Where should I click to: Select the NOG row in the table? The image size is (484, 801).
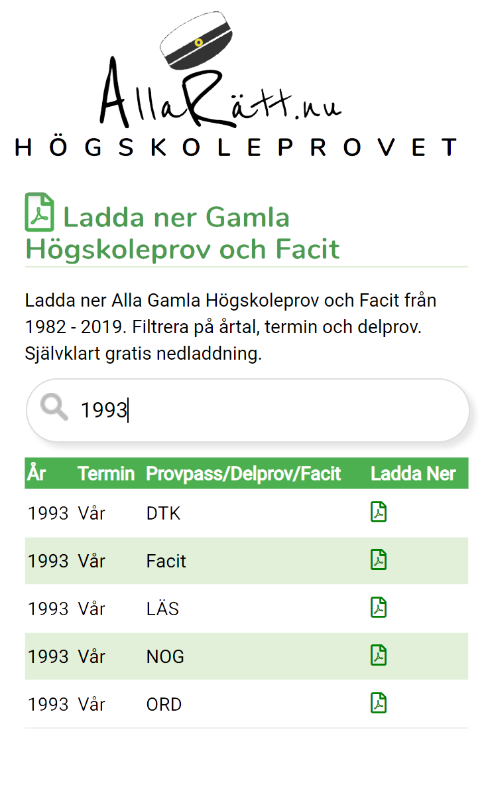pyautogui.click(x=165, y=656)
